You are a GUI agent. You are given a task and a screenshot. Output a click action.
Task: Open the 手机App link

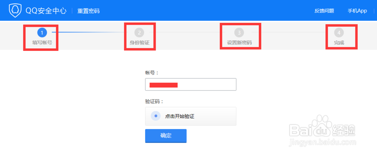pos(357,11)
